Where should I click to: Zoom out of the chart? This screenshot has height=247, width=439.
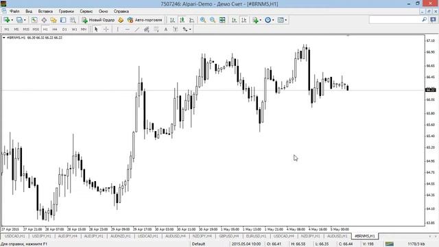click(213, 20)
